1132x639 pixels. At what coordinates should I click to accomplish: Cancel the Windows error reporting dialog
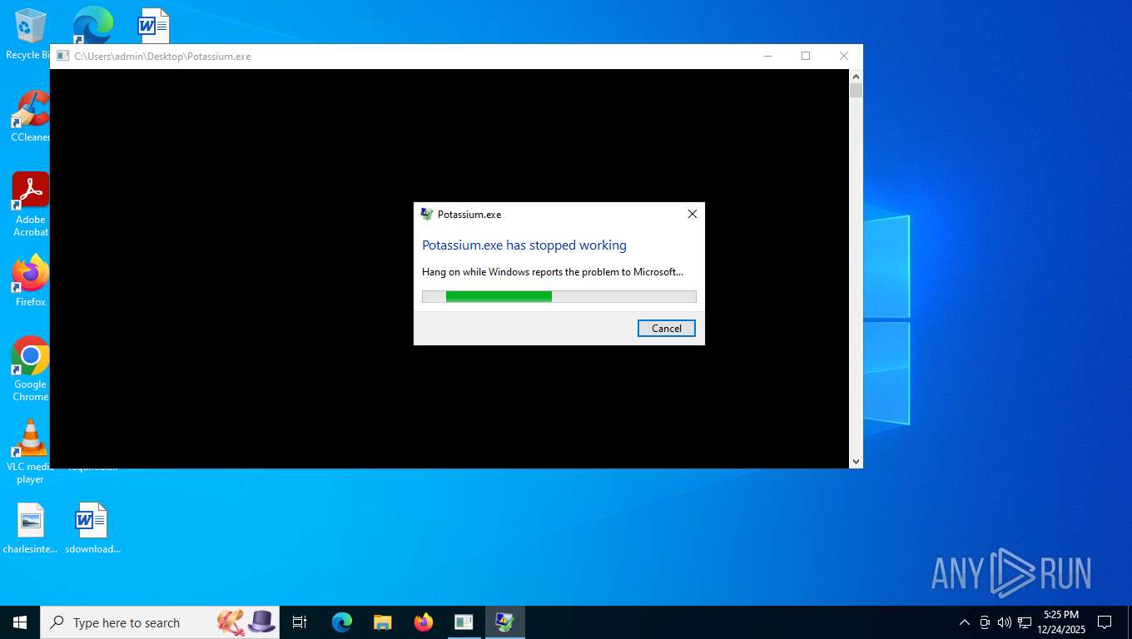coord(666,328)
